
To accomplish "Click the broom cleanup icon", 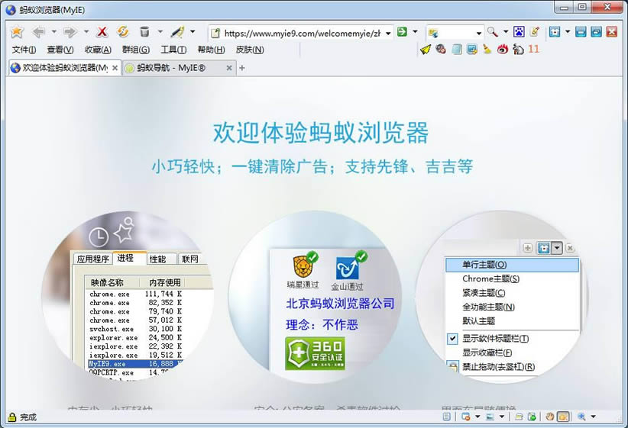I will (x=487, y=49).
